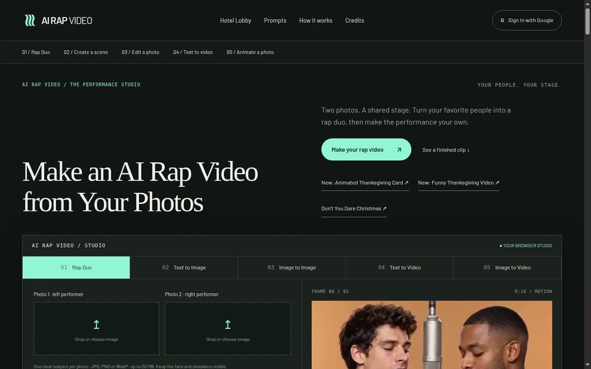Viewport: 591px width, 369px height.
Task: Jump to 04 / Text to video
Action: (193, 52)
